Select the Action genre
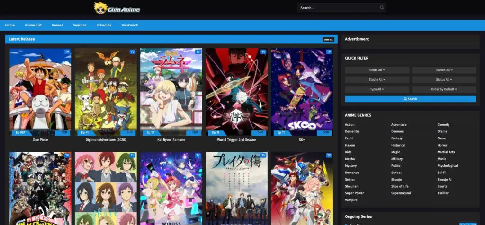Screen dimensions: 485x225 [350, 125]
